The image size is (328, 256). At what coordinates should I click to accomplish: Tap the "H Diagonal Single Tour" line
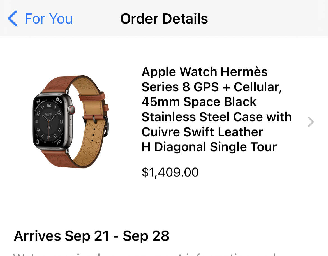click(x=209, y=147)
